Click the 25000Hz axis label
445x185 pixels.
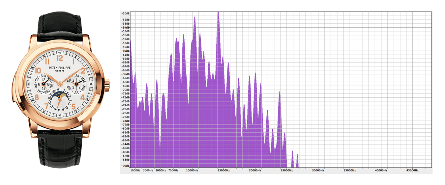point(286,171)
